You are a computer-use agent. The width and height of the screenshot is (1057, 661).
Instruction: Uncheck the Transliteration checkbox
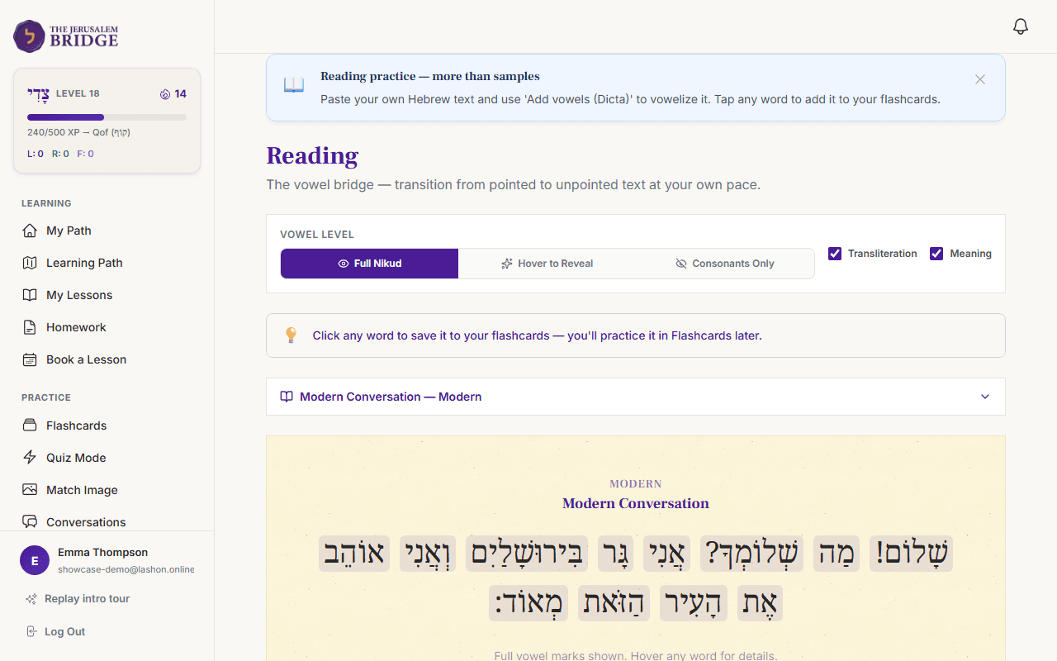[x=835, y=254]
